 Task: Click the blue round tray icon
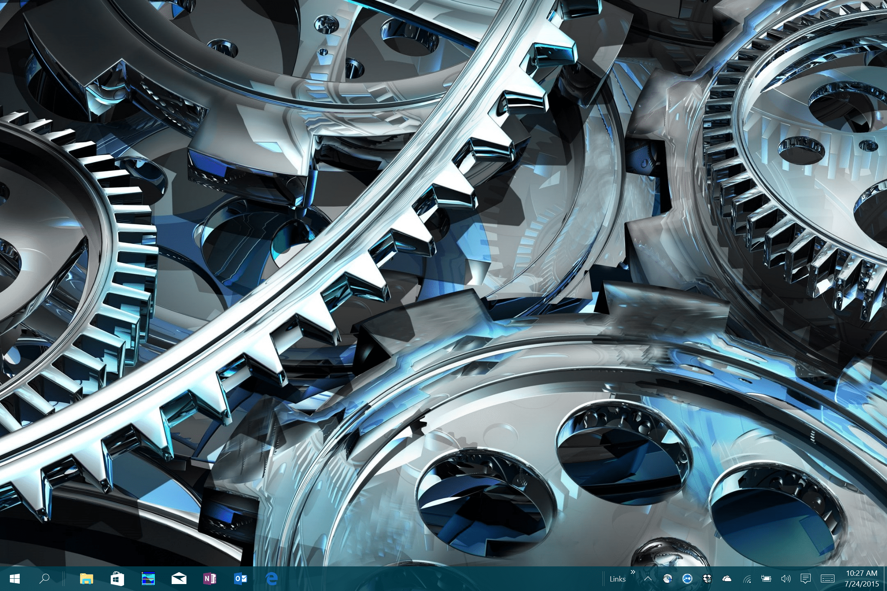(x=687, y=579)
